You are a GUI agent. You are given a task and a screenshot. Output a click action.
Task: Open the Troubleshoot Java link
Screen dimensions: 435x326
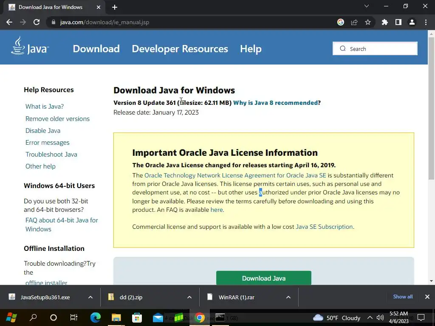click(51, 155)
